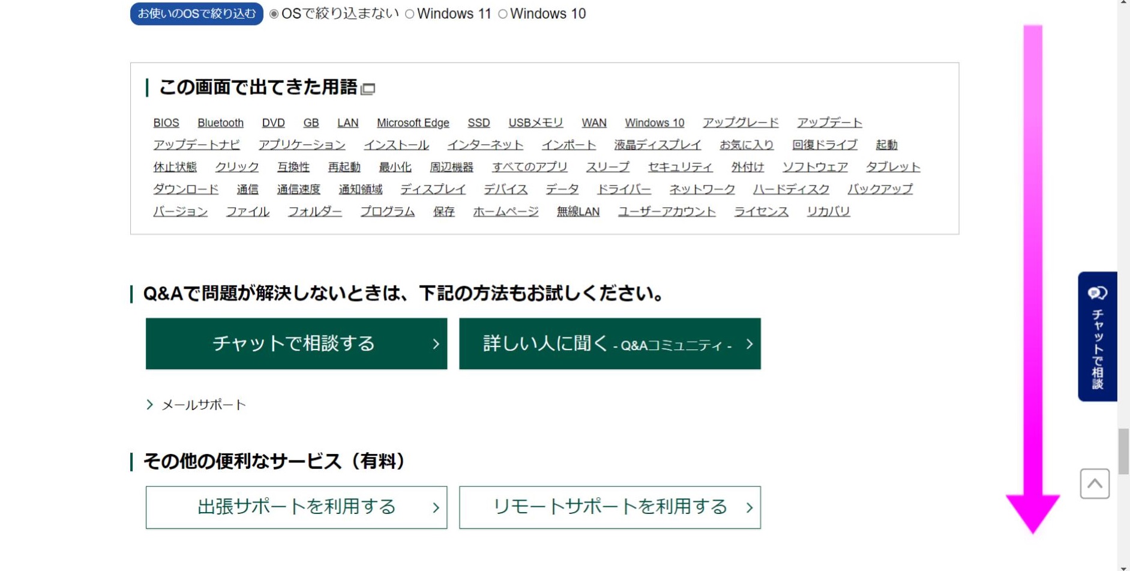Select the Windows 11 radio option

pyautogui.click(x=410, y=14)
